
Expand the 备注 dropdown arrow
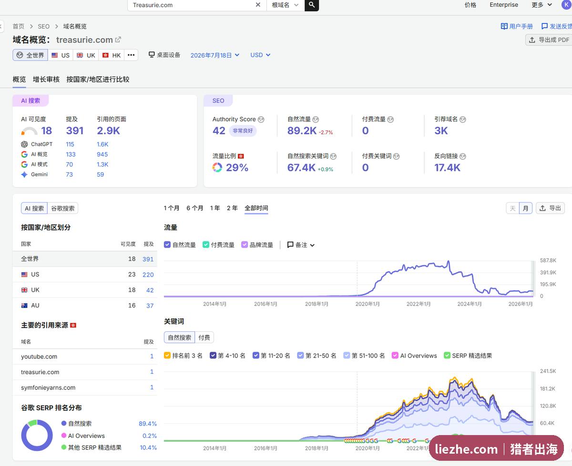pos(312,245)
